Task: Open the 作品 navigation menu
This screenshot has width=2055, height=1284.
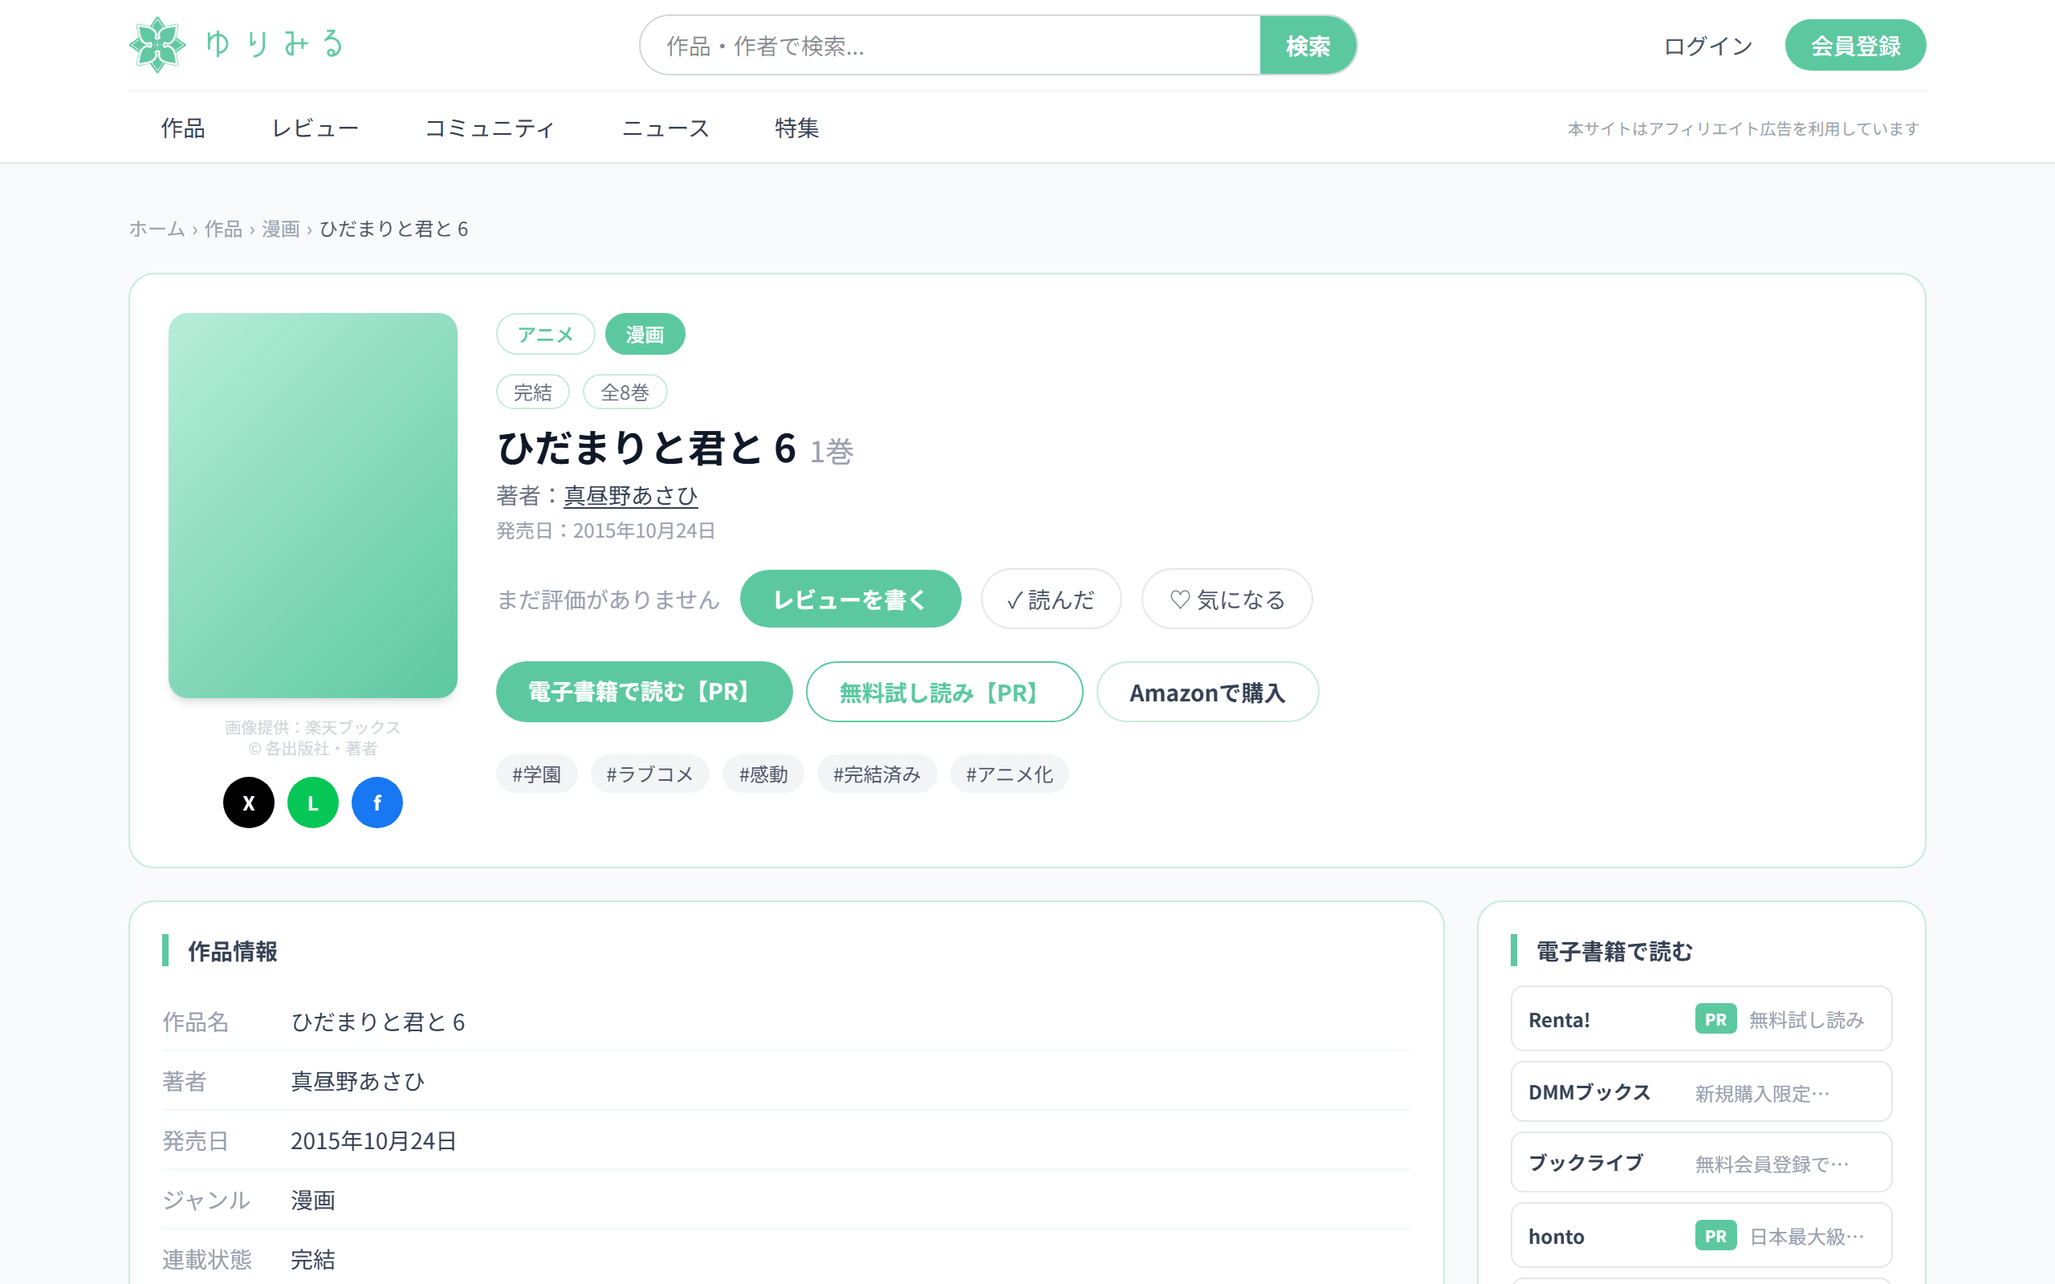Action: pos(183,128)
